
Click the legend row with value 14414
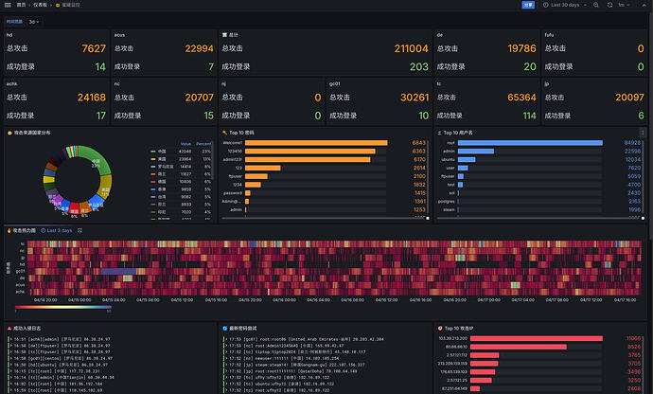point(181,167)
